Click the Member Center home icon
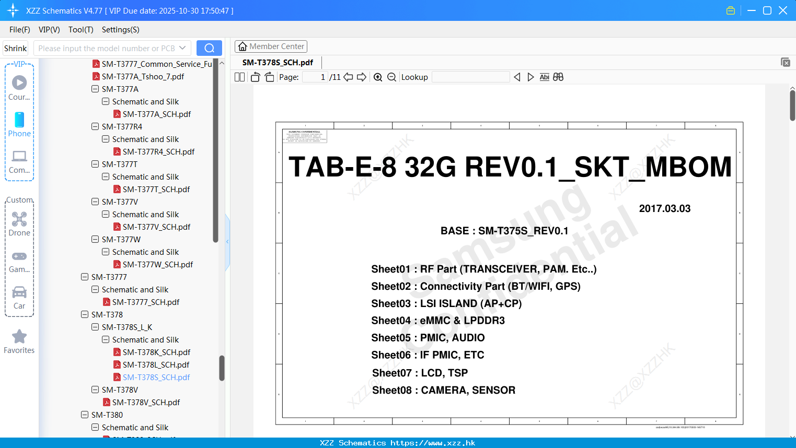The height and width of the screenshot is (448, 796). (x=243, y=46)
